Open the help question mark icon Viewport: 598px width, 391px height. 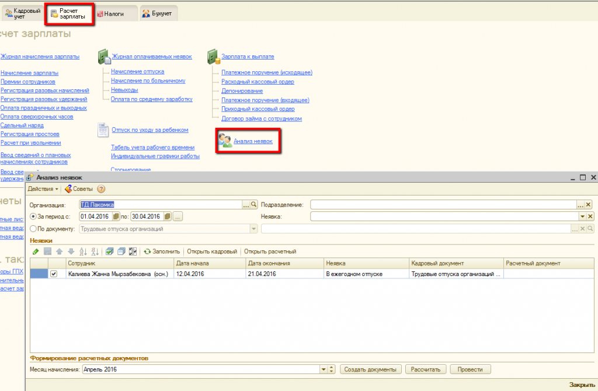(x=101, y=189)
